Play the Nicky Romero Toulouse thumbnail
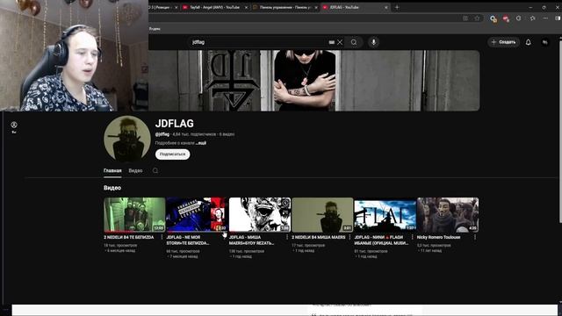Screen dimensions: 562x316 [448, 214]
